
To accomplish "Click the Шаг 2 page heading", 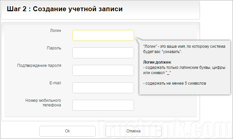I will (x=65, y=9).
